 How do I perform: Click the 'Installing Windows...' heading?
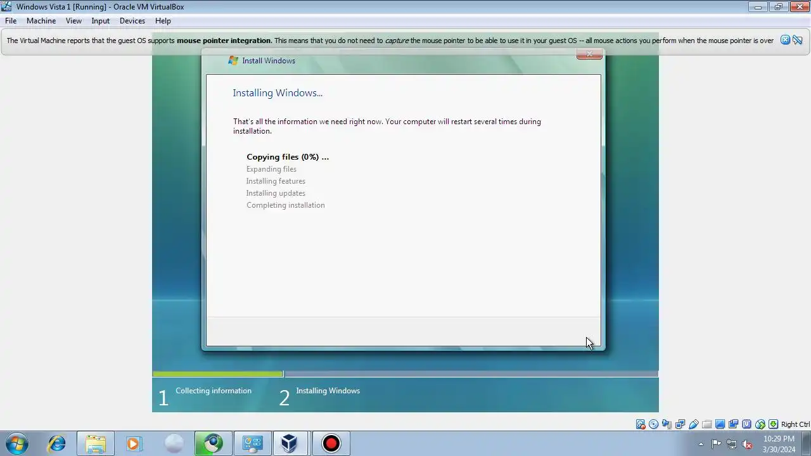(278, 93)
